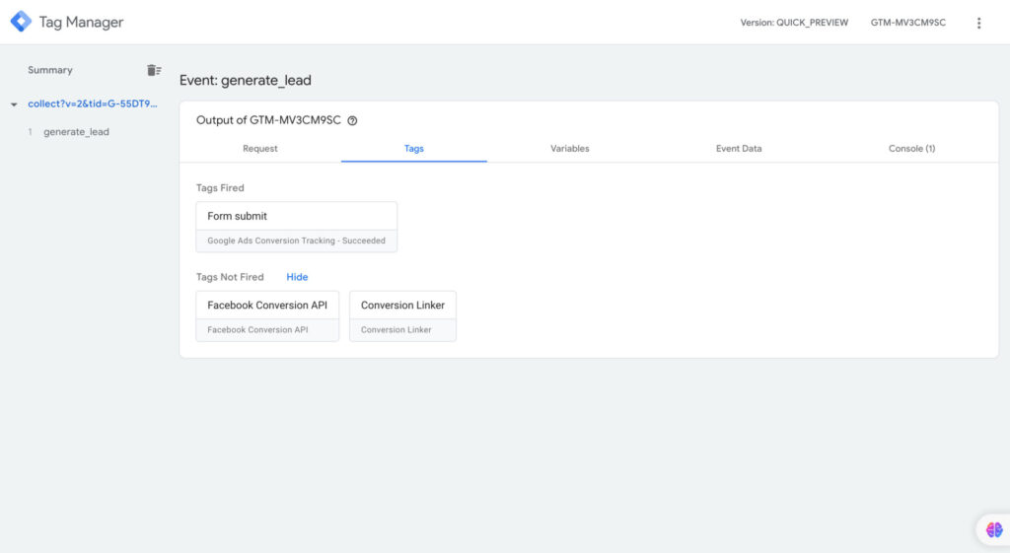Click the brain assistant icon in corner
This screenshot has width=1010, height=553.
(x=994, y=529)
